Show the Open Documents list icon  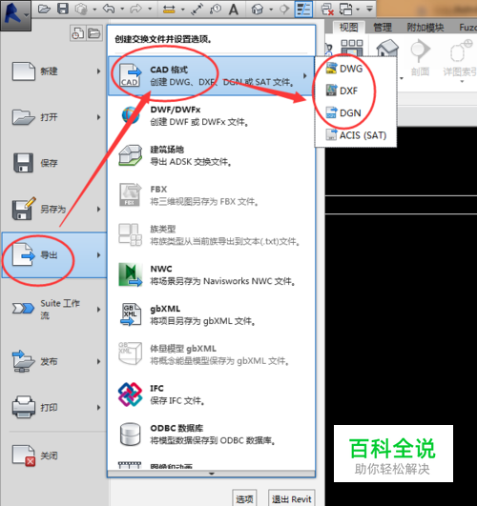pos(94,33)
